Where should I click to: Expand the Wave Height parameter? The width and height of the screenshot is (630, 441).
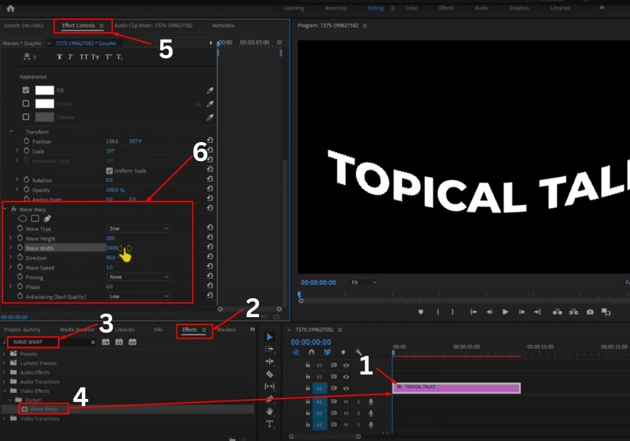(10, 238)
